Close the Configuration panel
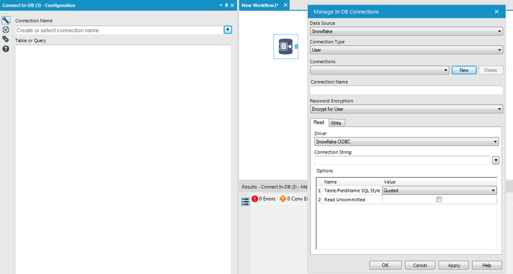This screenshot has height=274, width=513. 232,5
